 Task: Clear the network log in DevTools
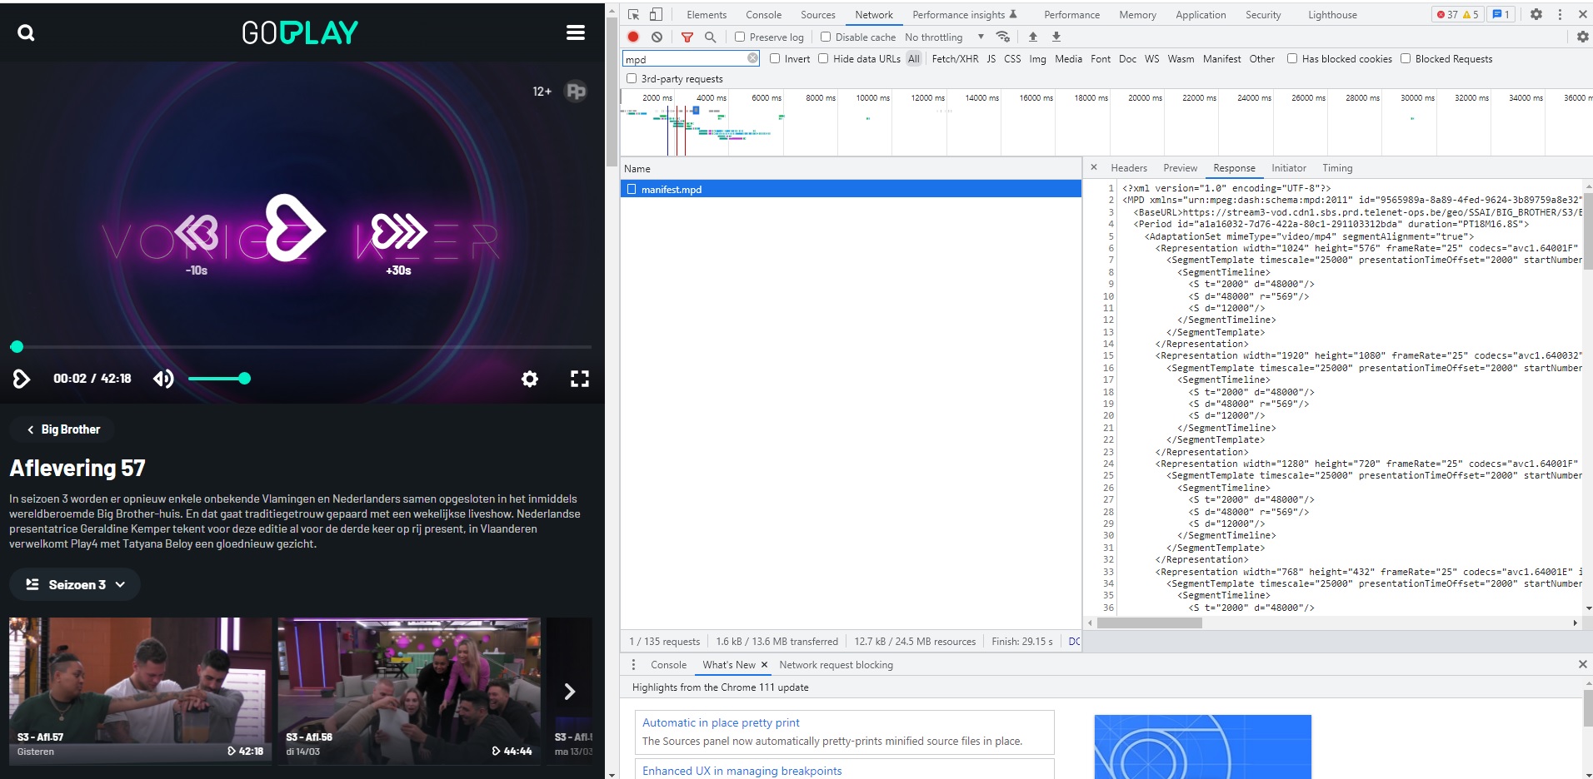point(657,37)
